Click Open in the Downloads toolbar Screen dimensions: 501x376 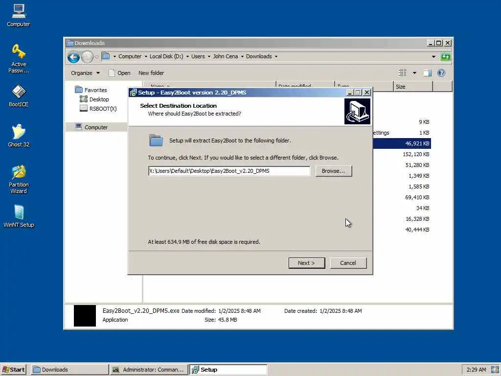tap(119, 73)
